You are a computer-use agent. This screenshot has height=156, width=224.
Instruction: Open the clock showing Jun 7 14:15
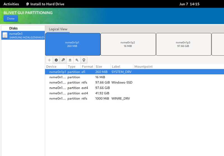(189, 4)
